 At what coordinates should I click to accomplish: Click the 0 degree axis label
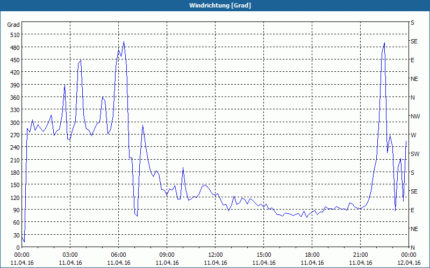point(18,248)
